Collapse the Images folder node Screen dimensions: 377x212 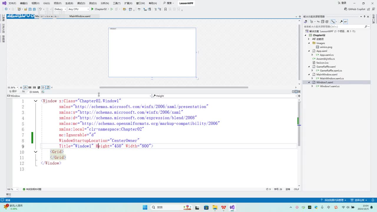pyautogui.click(x=309, y=43)
